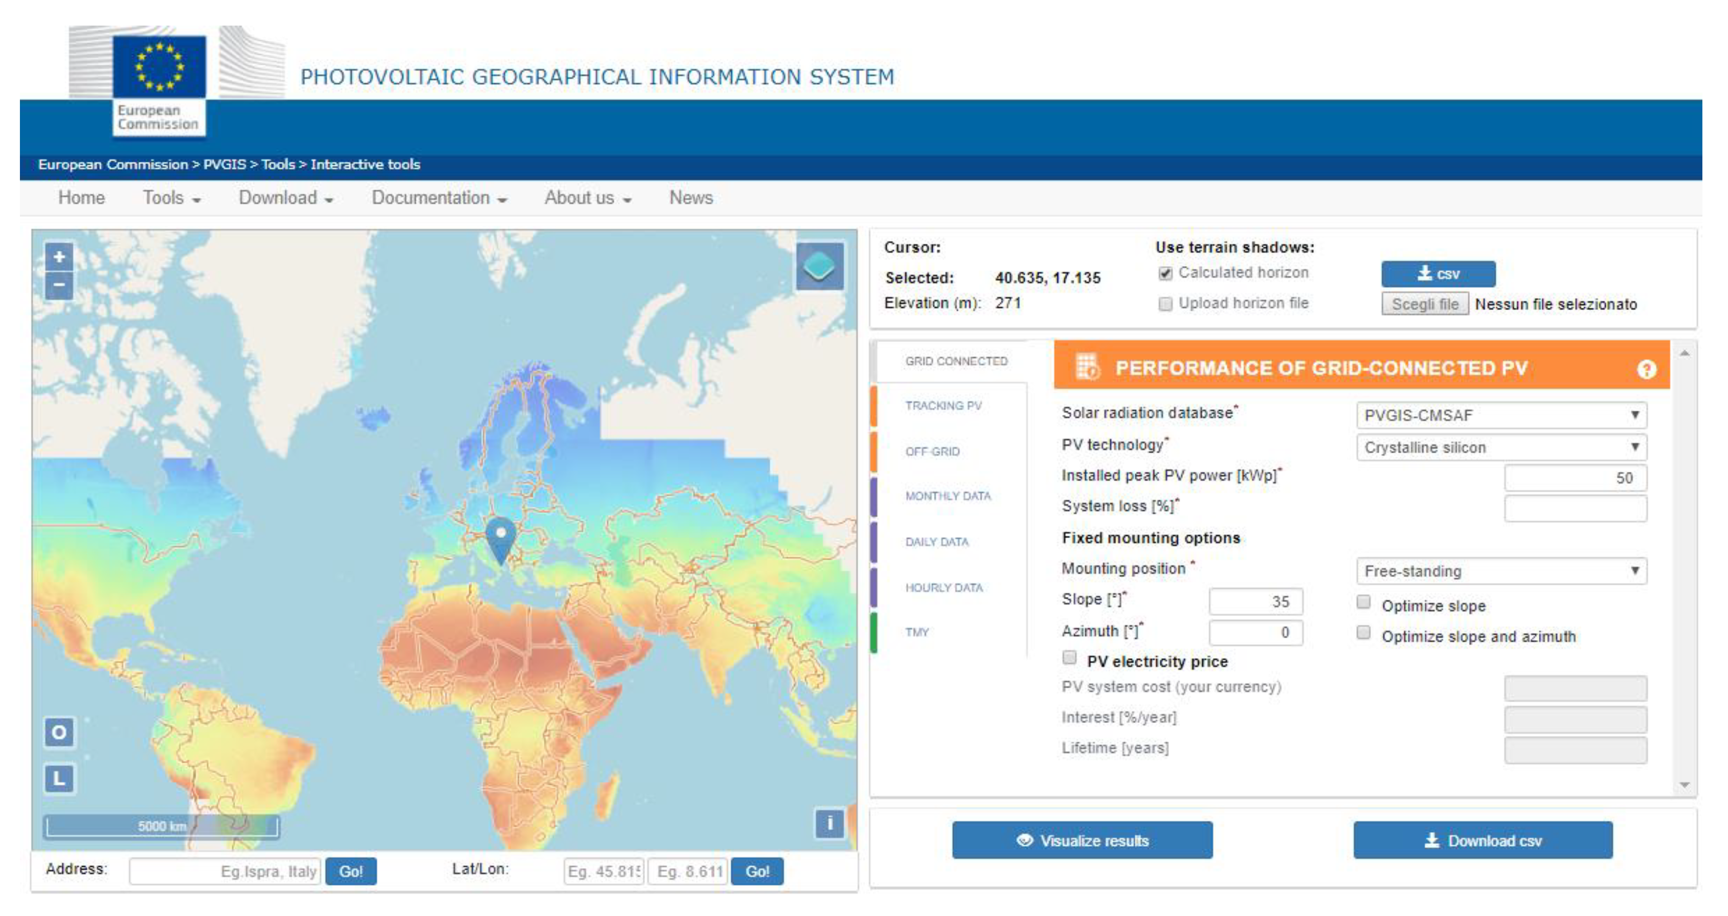The height and width of the screenshot is (916, 1728).
Task: Switch to the TRACKING PV tab
Action: point(943,406)
